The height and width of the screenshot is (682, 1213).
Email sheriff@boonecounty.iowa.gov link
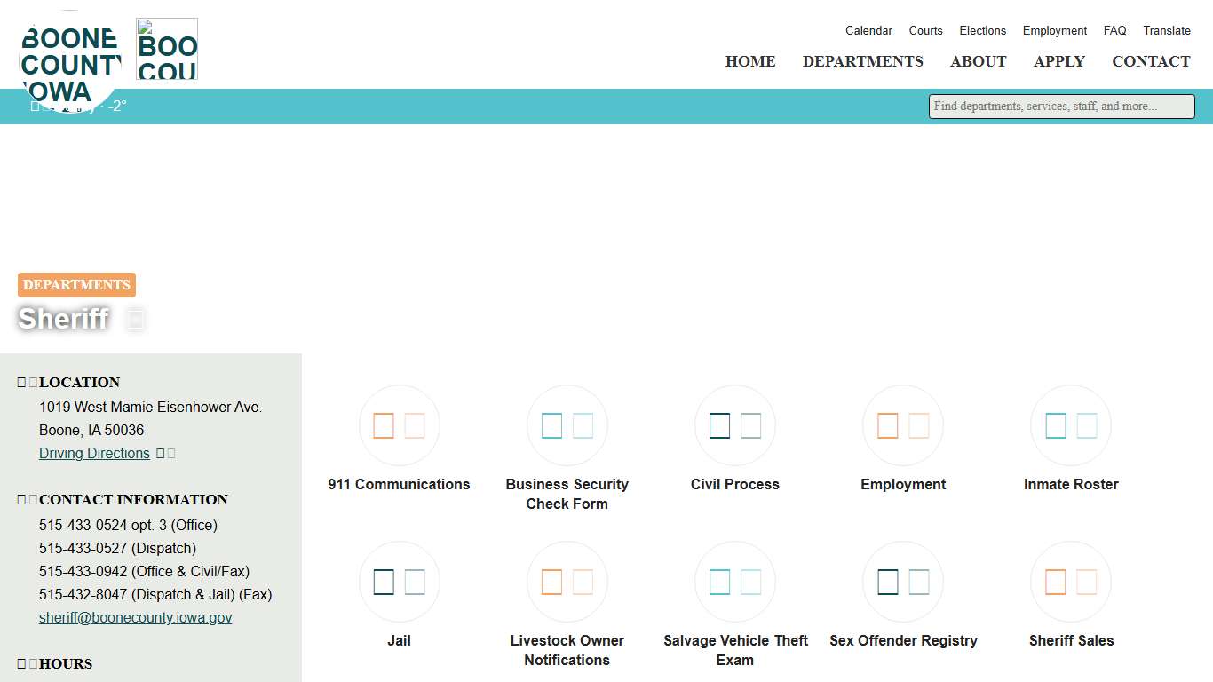coord(135,618)
